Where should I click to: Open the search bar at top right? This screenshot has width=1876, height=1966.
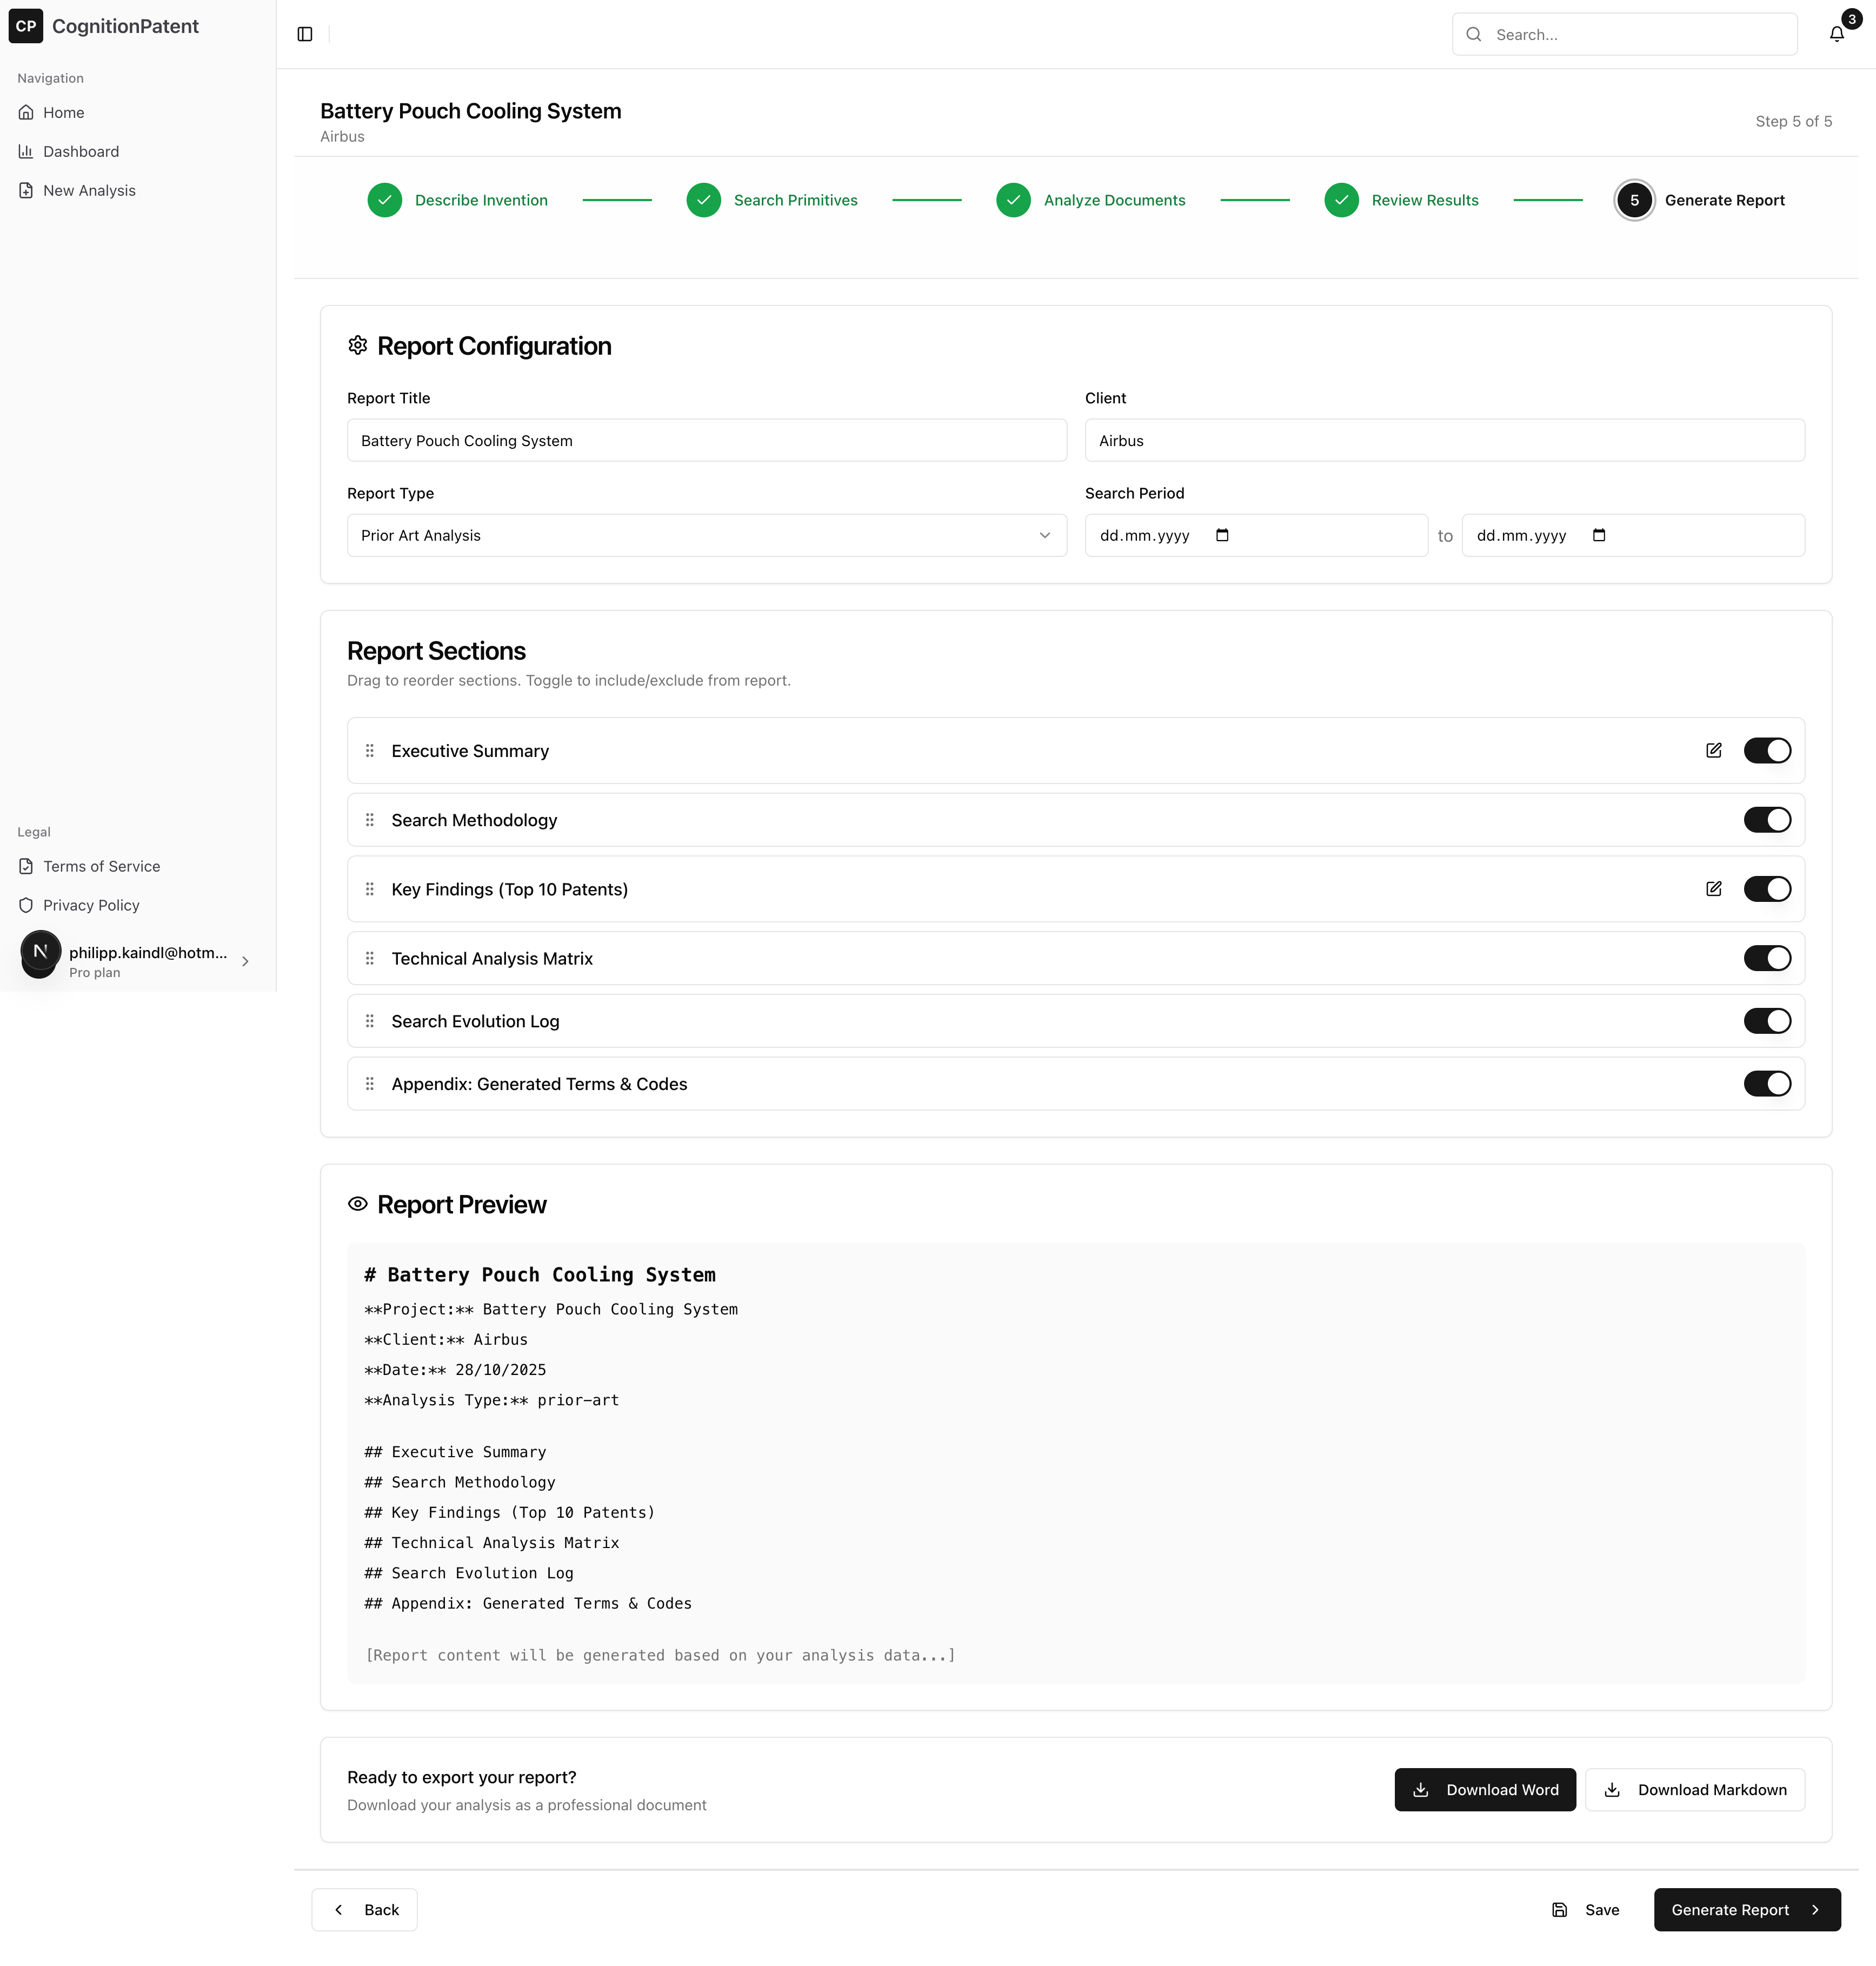[1623, 34]
